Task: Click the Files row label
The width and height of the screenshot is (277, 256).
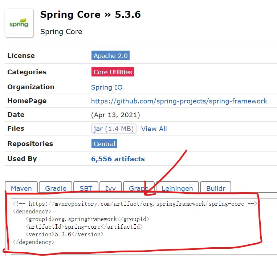Action: 16,129
